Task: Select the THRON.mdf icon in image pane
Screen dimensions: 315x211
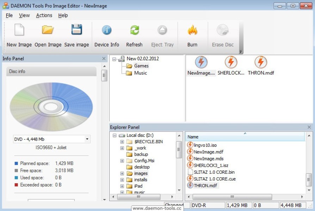Action: [x=261, y=63]
